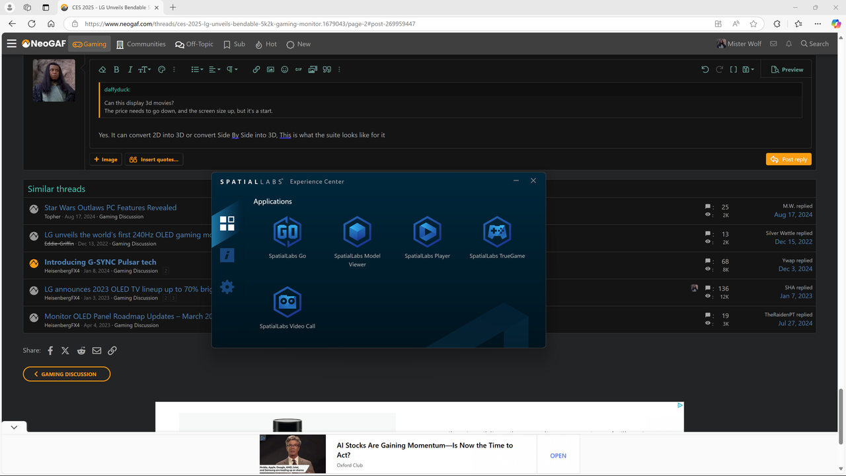
Task: Open the text color palette icon
Action: [161, 69]
